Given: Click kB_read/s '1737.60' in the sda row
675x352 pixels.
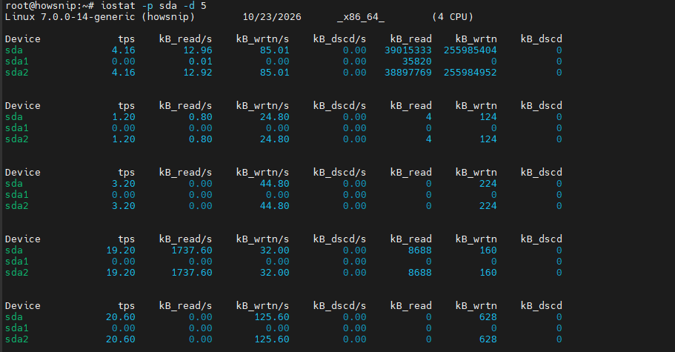Looking at the screenshot, I should pos(192,250).
